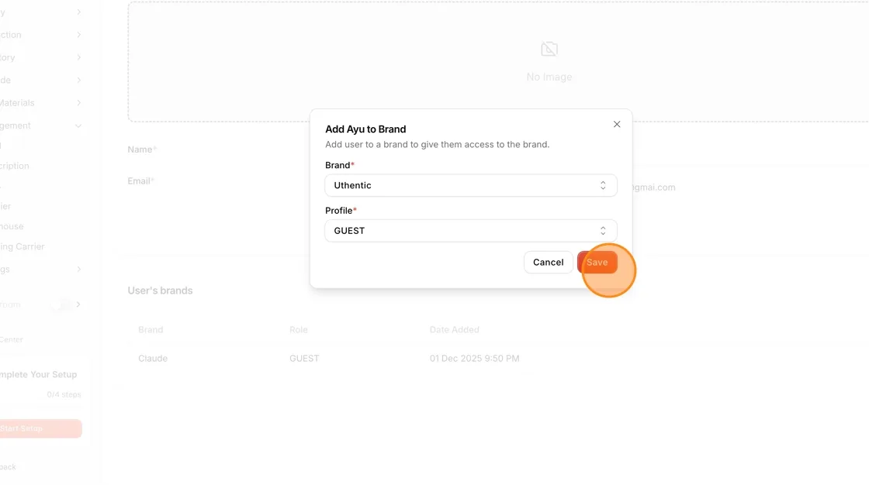Screen dimensions: 869x485
Task: Click the 'Add user to a brand' description
Action: click(x=438, y=145)
